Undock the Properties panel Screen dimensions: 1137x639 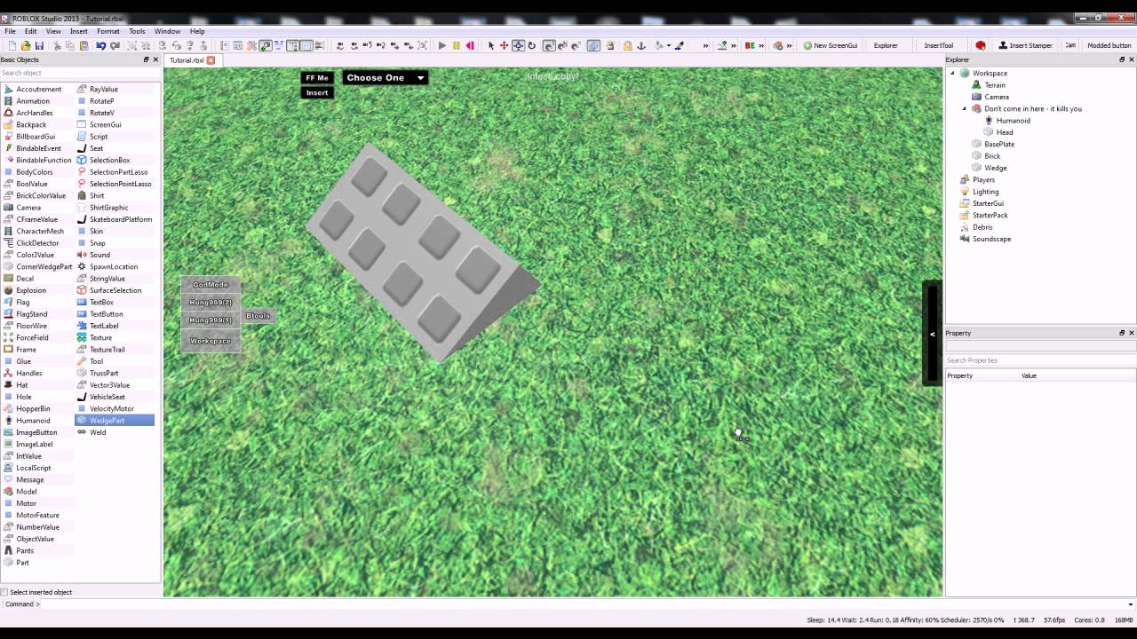coord(1121,333)
